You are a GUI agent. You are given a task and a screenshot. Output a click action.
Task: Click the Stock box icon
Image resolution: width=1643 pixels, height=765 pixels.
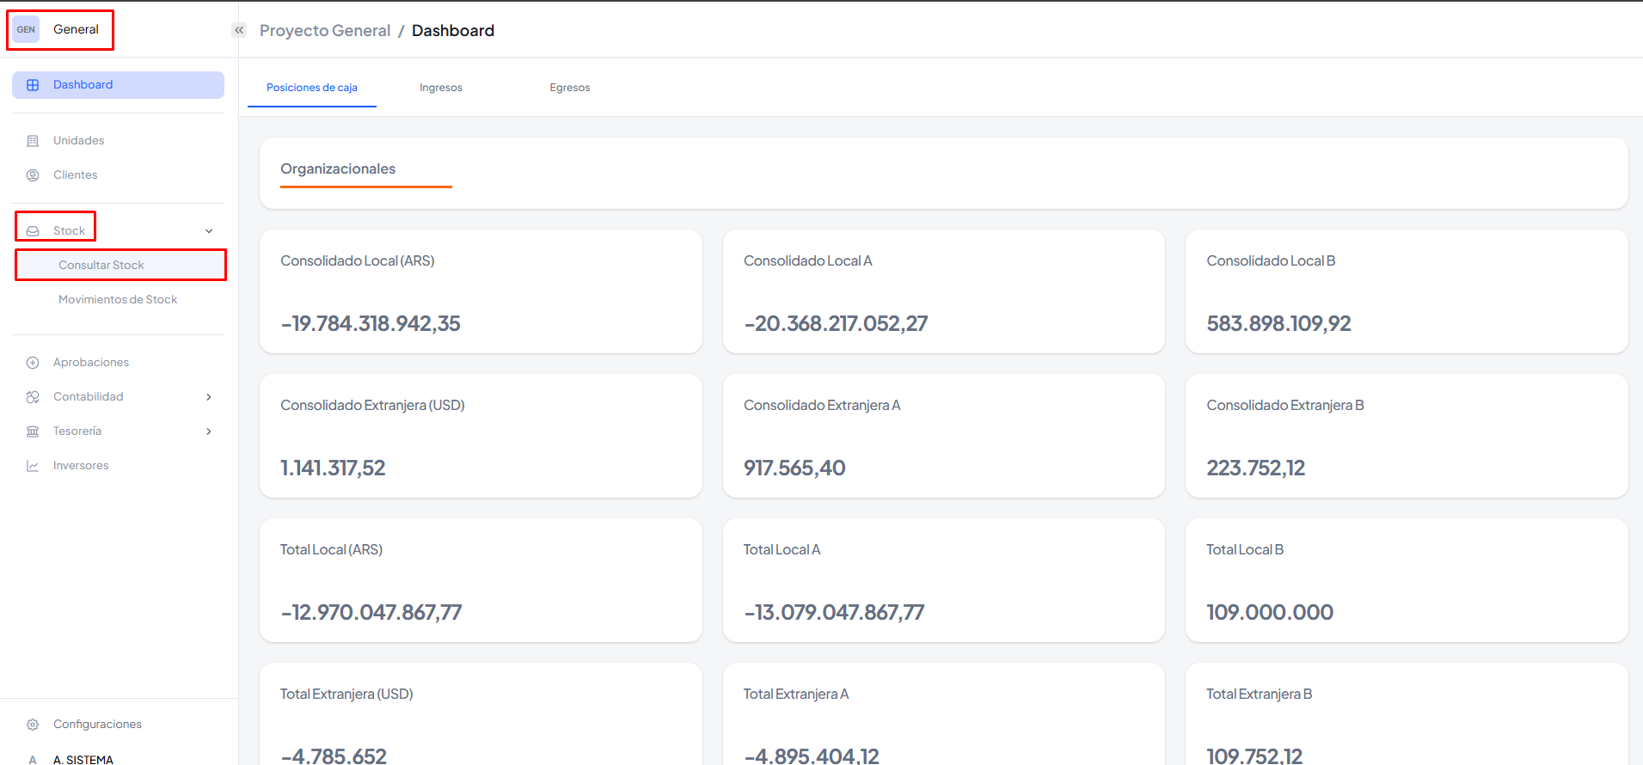coord(33,231)
